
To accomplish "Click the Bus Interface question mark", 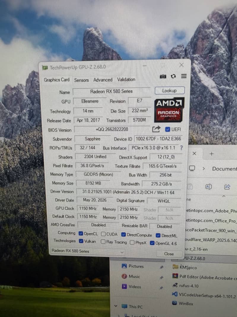I will (x=181, y=148).
